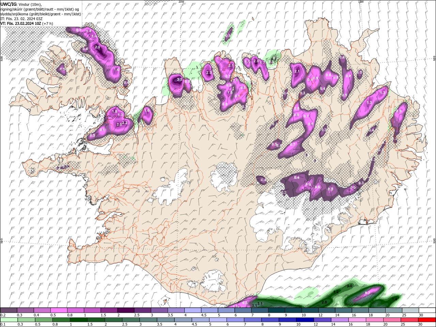This screenshot has height=327, width=436.
Task: Click darkest purple snow swatch between 2 and 2.5
Action: 126,310
